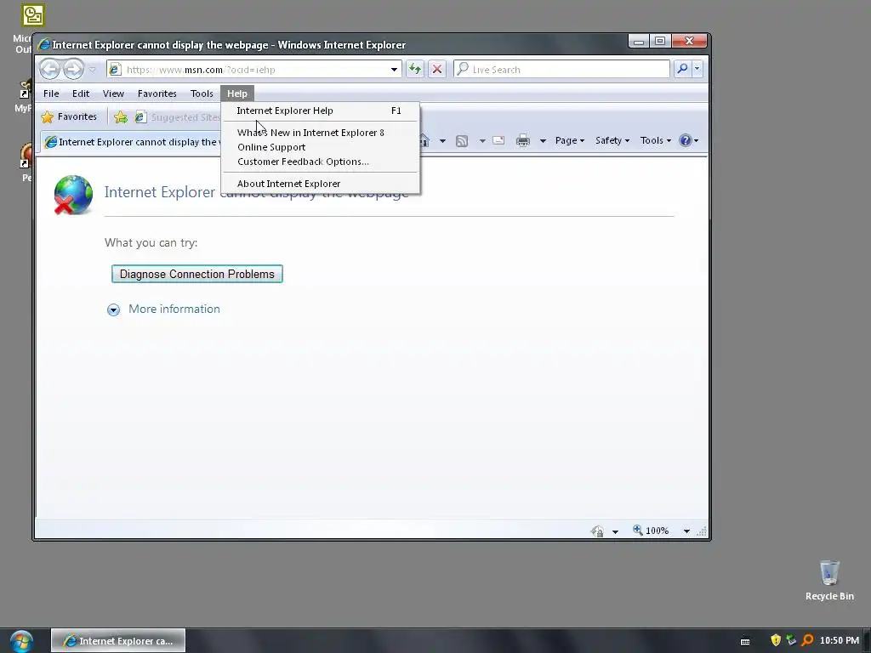The image size is (871, 653).
Task: Click the orange search tray icon
Action: pyautogui.click(x=807, y=640)
